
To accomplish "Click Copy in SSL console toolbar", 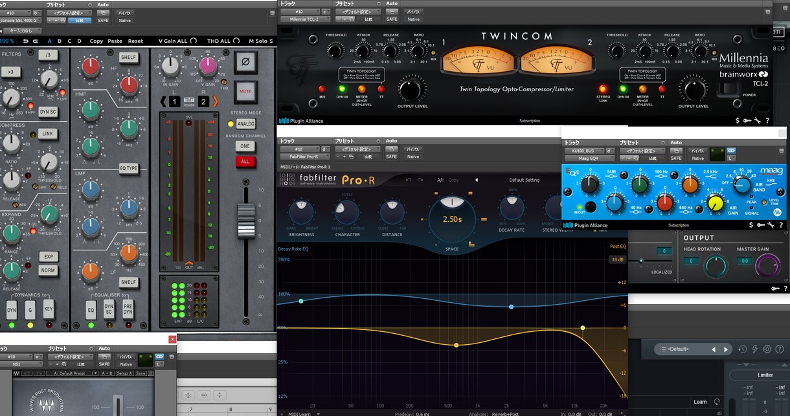I will click(96, 41).
